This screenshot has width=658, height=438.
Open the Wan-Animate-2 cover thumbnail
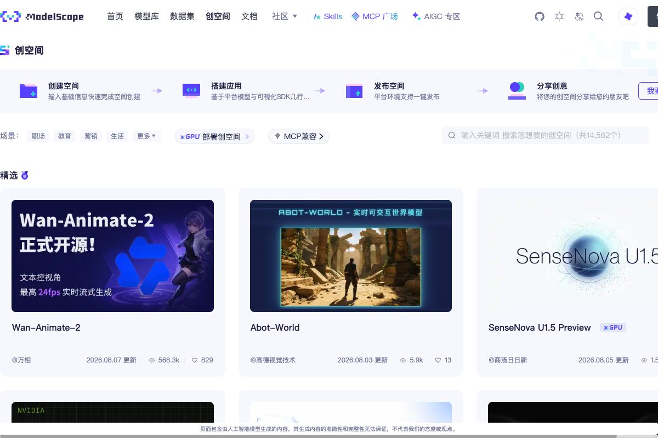[x=112, y=256]
